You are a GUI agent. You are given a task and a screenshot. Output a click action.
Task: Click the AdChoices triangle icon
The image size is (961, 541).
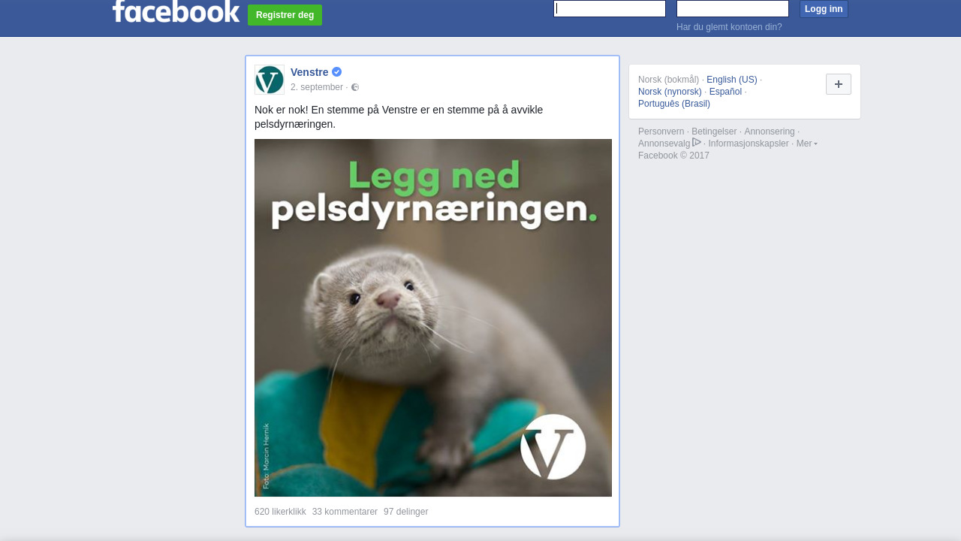(x=697, y=143)
